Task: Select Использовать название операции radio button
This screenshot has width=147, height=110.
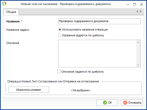Action: pyautogui.click(x=60, y=29)
